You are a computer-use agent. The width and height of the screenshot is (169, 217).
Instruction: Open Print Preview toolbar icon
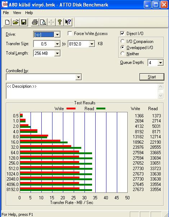[43, 22]
